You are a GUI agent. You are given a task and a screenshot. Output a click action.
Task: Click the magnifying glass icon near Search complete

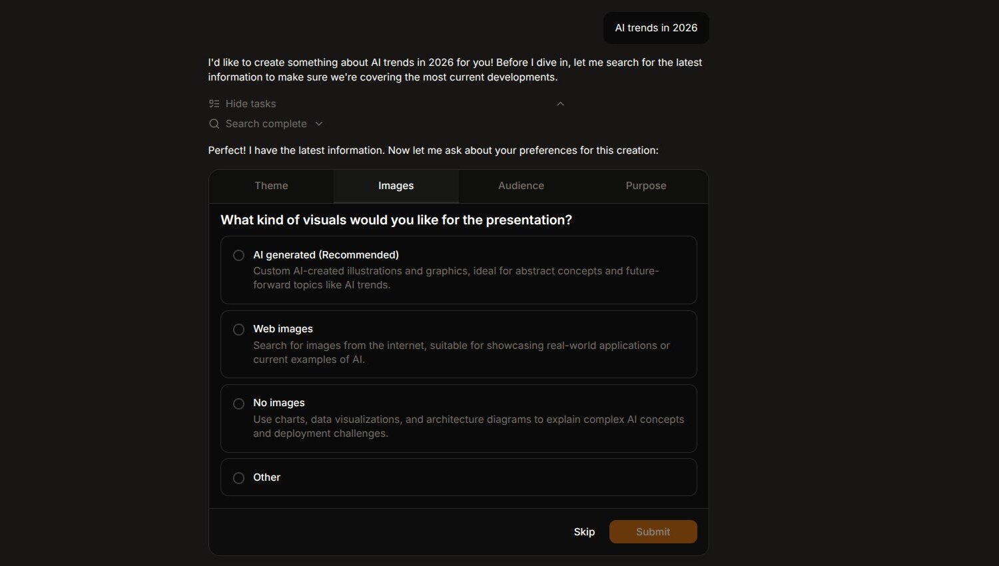214,124
